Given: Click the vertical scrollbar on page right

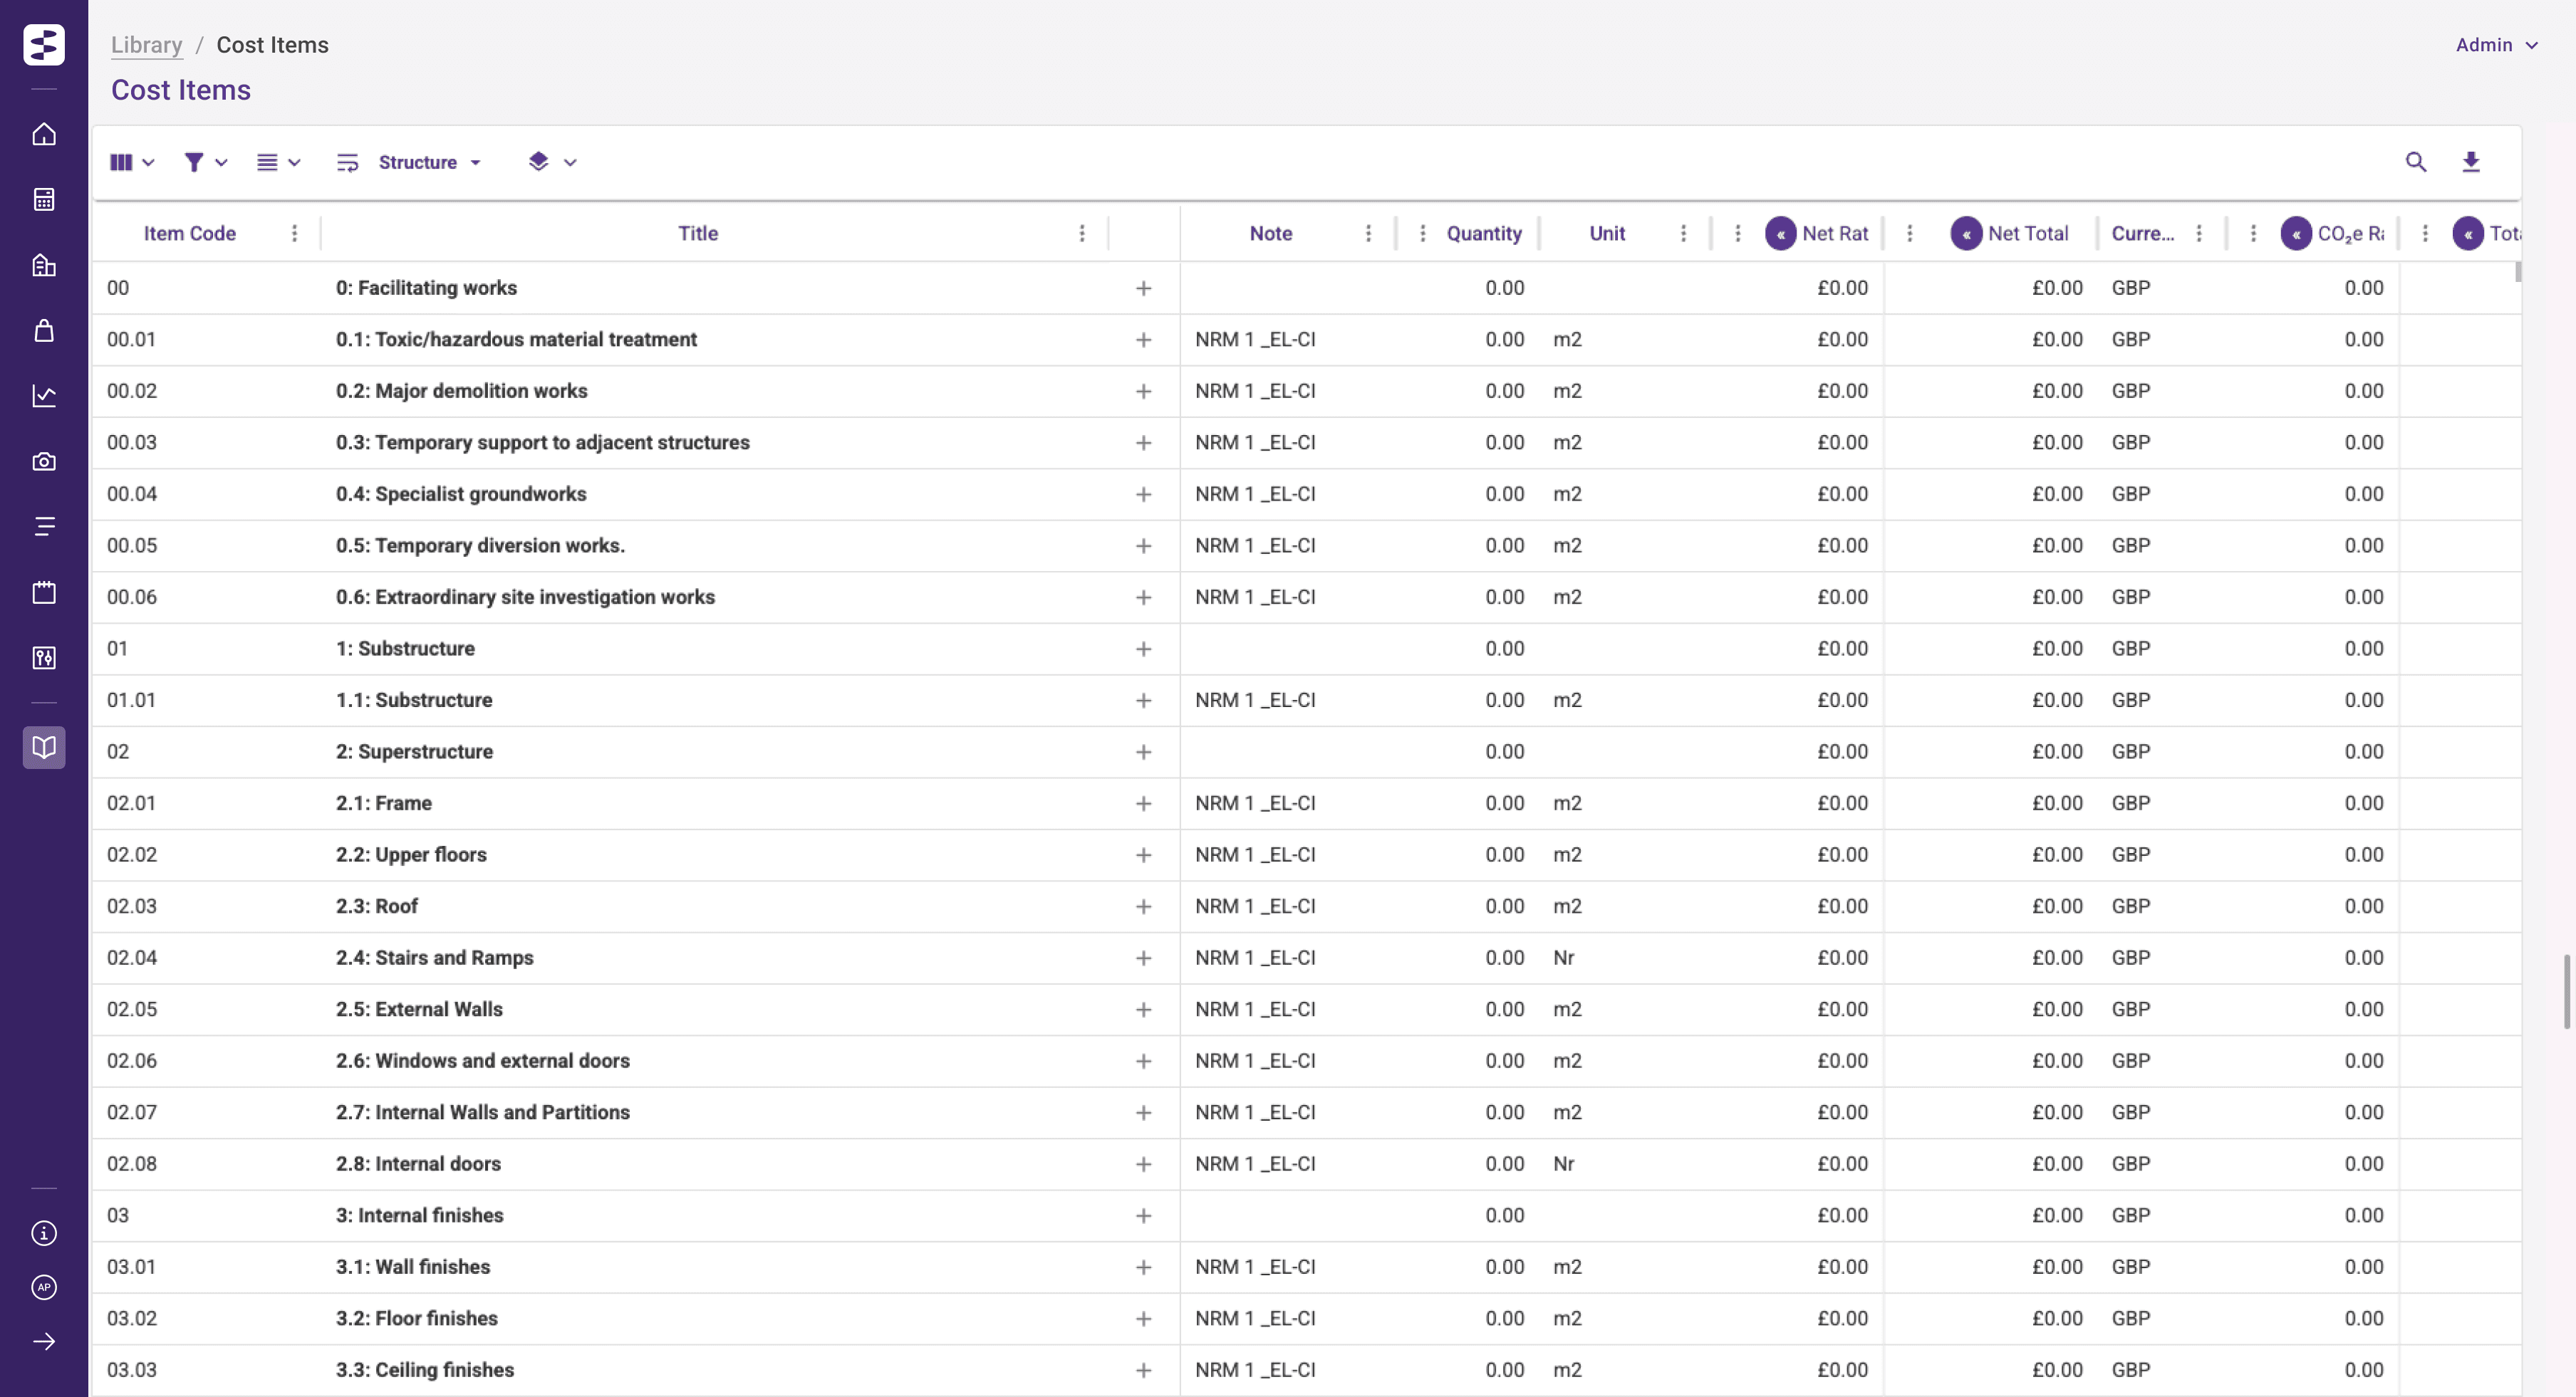Looking at the screenshot, I should 2566,991.
